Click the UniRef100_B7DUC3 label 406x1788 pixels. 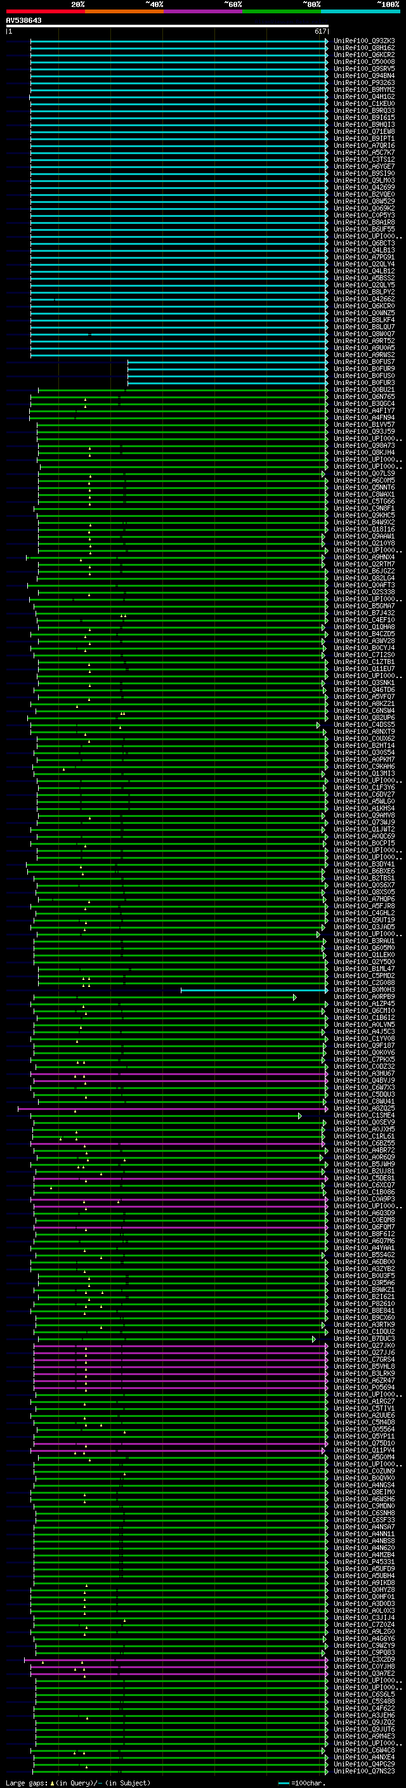[x=364, y=1338]
